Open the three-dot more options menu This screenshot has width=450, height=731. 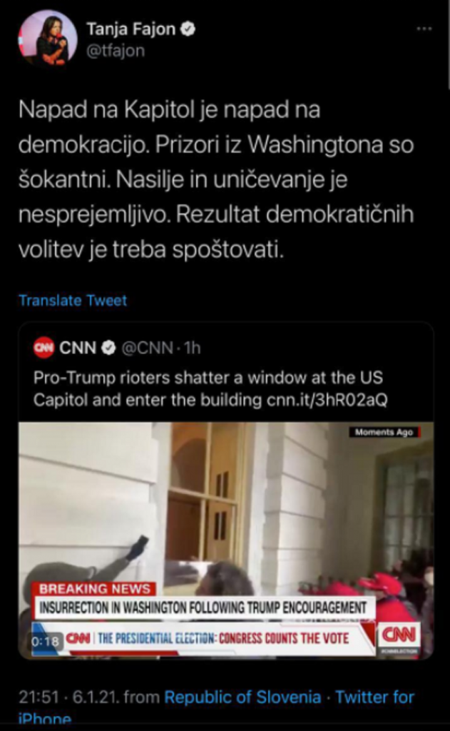(424, 29)
